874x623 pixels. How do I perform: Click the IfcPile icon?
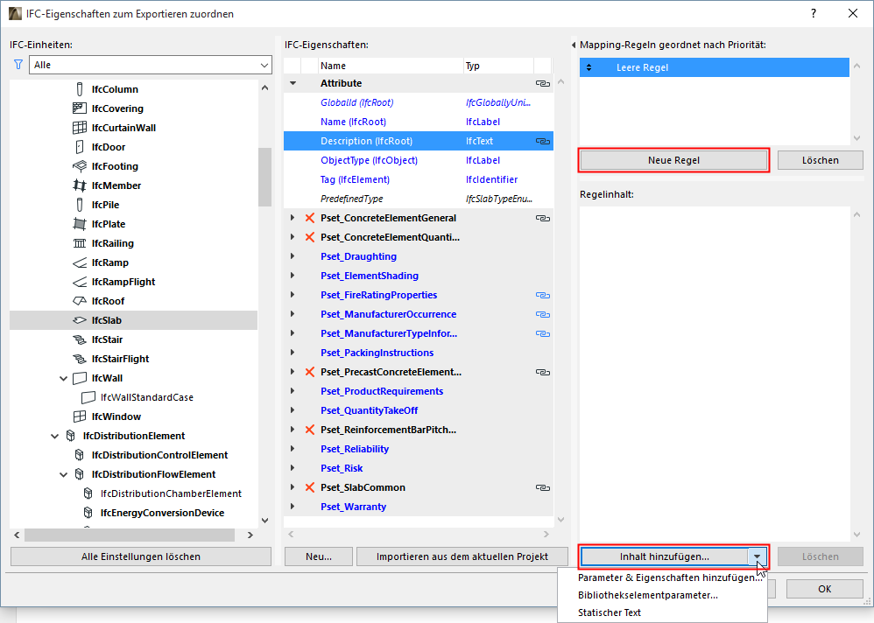click(x=80, y=205)
